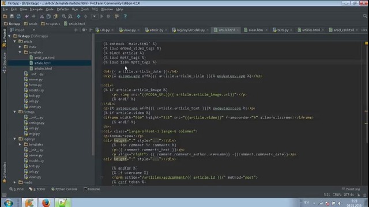Click article.html in the breadcrumb bar
Screen dimensions: 369x207
74,24
